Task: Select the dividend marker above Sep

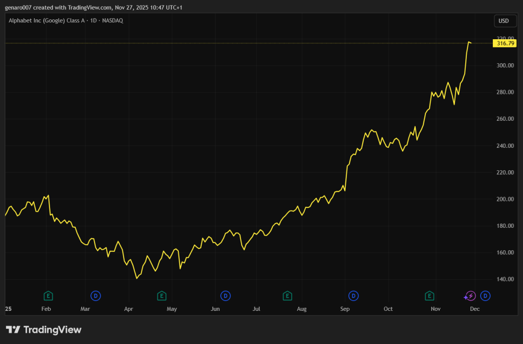Action: coord(353,296)
